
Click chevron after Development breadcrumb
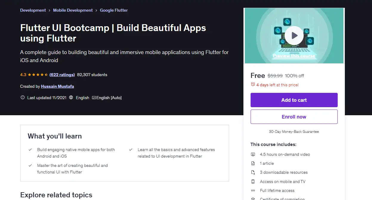pos(50,10)
